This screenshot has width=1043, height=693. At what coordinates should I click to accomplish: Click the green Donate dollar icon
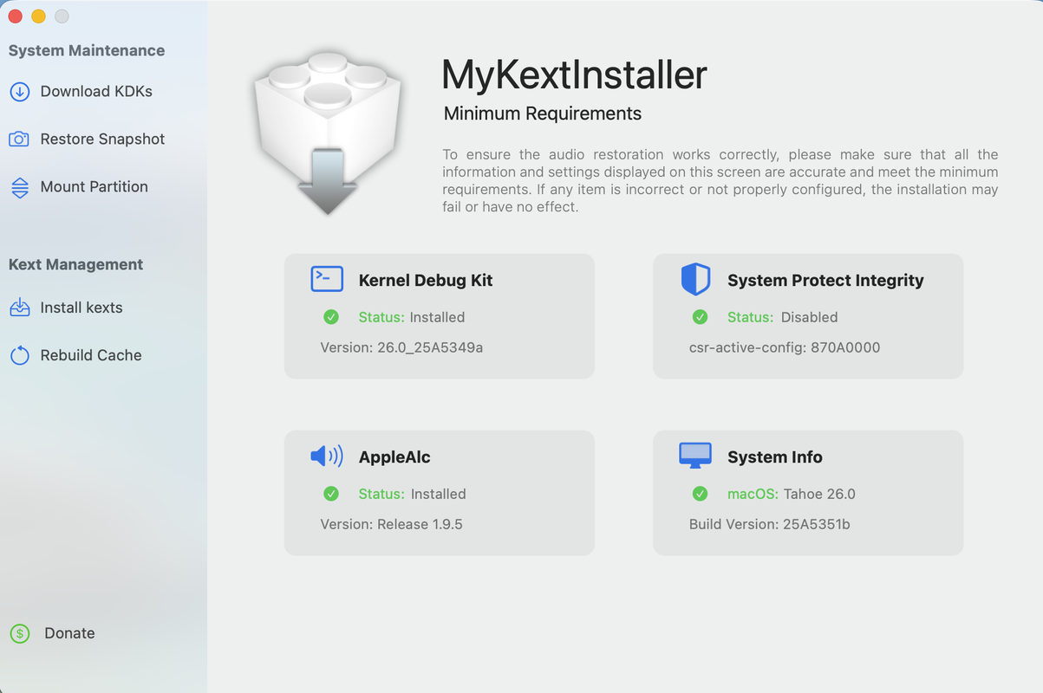click(x=19, y=633)
